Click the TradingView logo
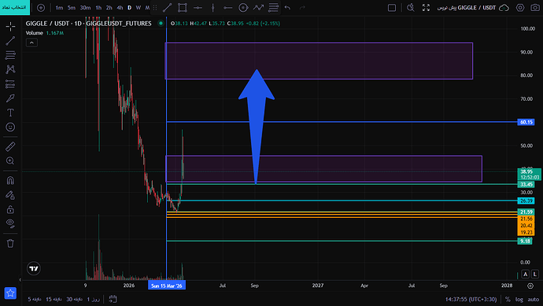Screen dimensions: 543x306 tap(34, 268)
